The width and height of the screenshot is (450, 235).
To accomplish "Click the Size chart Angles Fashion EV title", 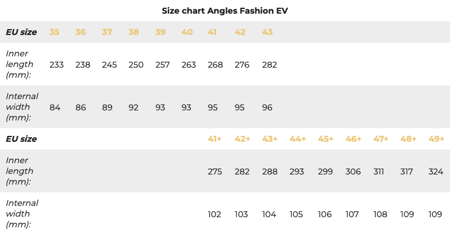I will click(x=225, y=11).
